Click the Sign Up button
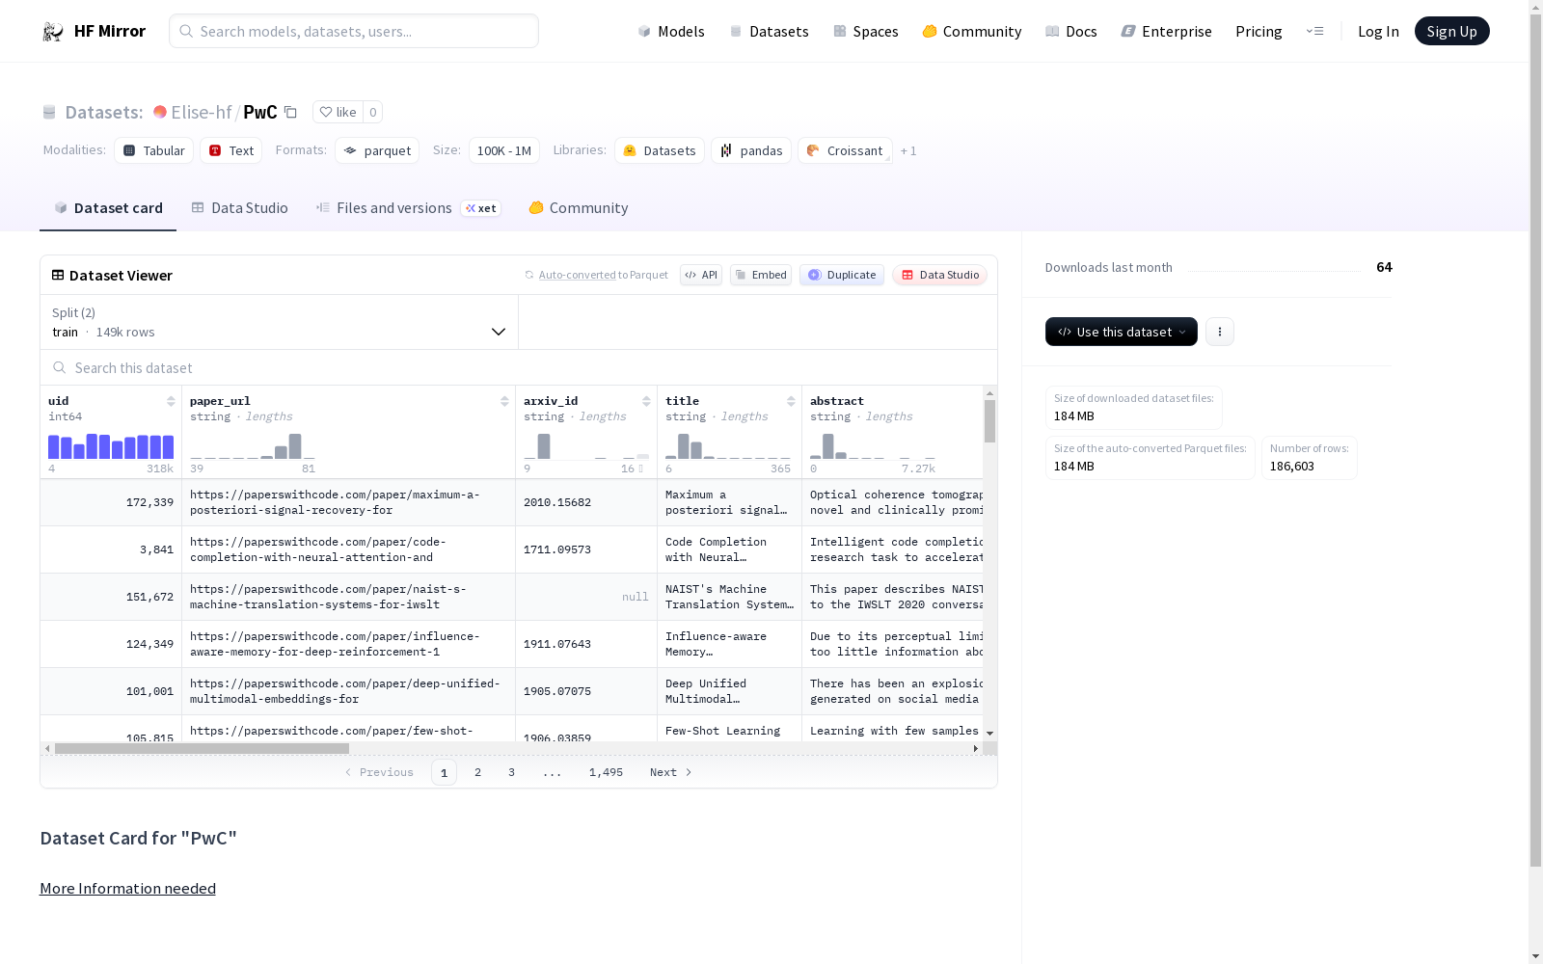Viewport: 1543px width, 964px height. [1452, 31]
